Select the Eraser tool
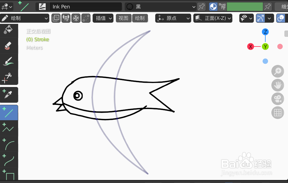This screenshot has height=183, width=288. coord(9,45)
